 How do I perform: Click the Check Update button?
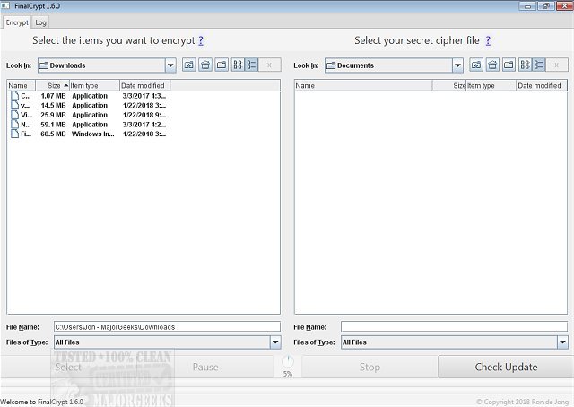click(x=506, y=367)
